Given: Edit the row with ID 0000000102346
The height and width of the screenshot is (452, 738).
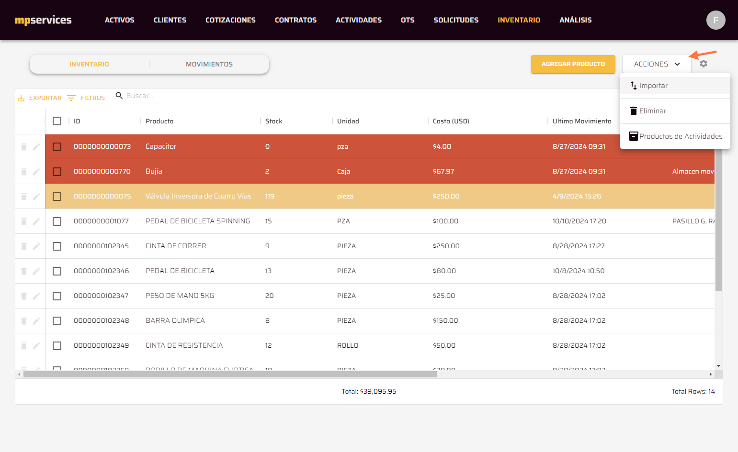Looking at the screenshot, I should pyautogui.click(x=36, y=271).
